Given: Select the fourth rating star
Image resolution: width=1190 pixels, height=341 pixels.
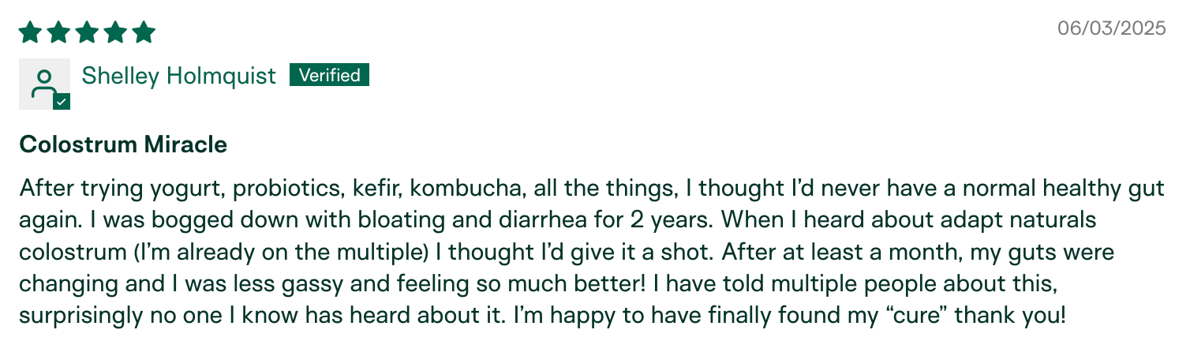Looking at the screenshot, I should pos(115,32).
